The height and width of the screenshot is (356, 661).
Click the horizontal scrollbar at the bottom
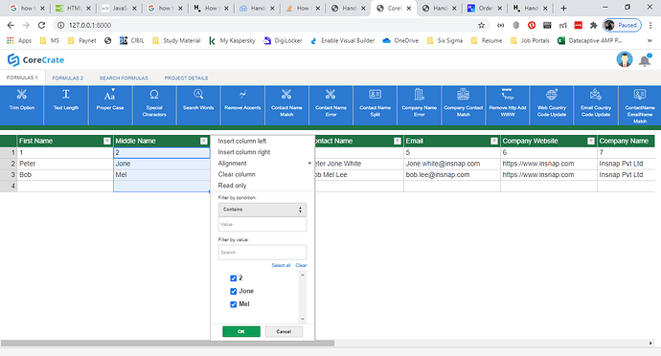[168, 344]
